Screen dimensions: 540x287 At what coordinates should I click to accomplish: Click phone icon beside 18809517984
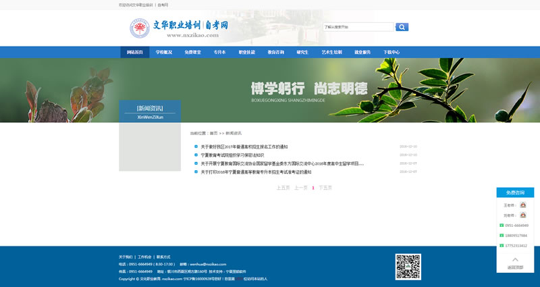[502, 235]
